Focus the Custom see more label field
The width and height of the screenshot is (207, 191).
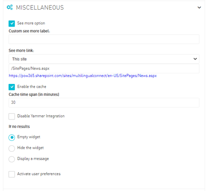tap(104, 39)
